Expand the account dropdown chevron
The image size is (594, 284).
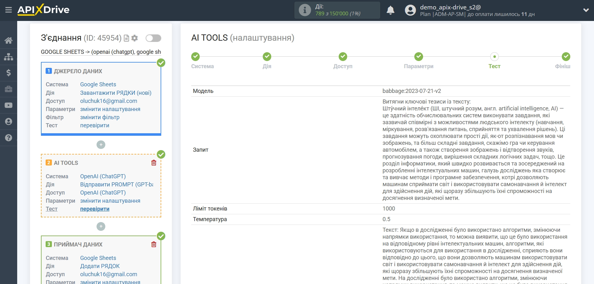(586, 10)
